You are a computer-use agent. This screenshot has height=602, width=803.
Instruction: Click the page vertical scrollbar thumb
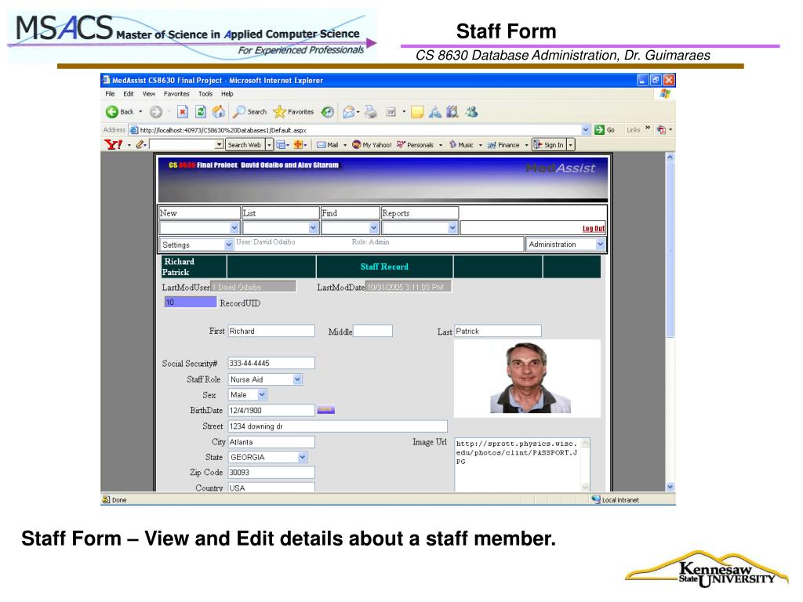point(670,249)
